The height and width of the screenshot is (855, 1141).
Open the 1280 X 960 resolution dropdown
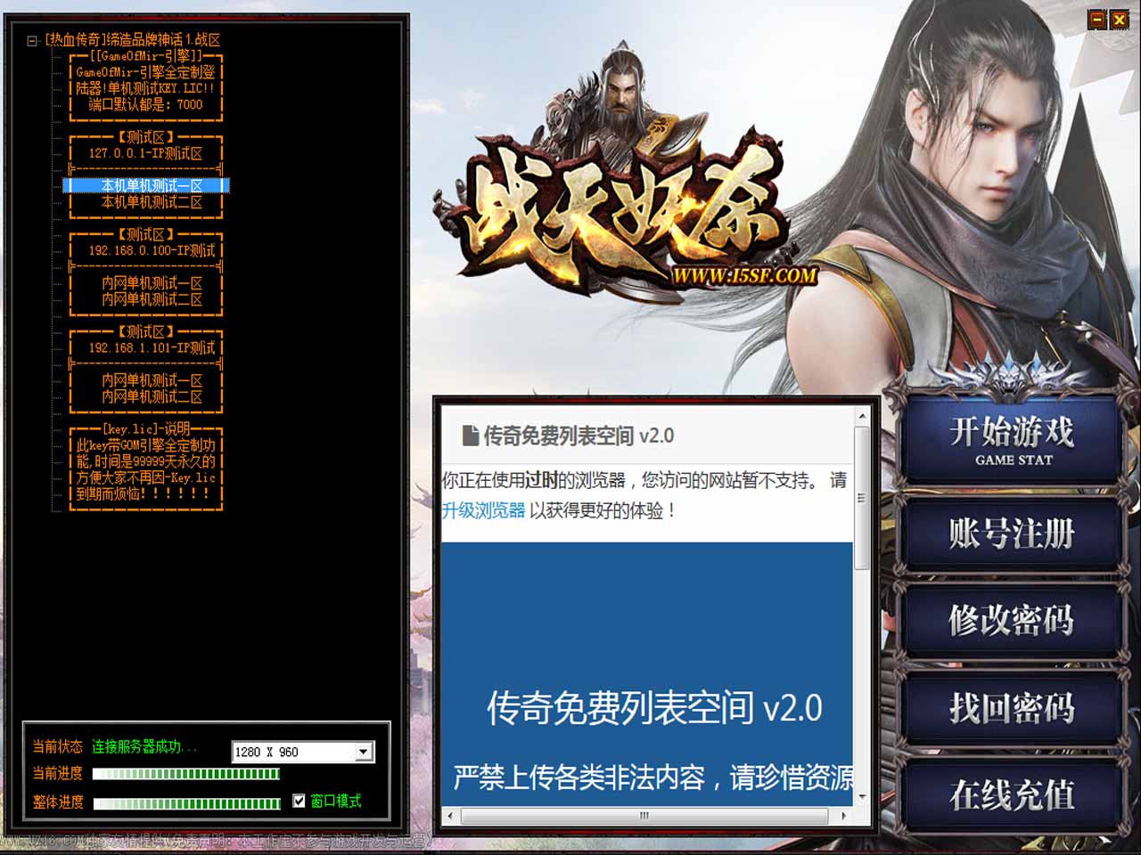[363, 752]
